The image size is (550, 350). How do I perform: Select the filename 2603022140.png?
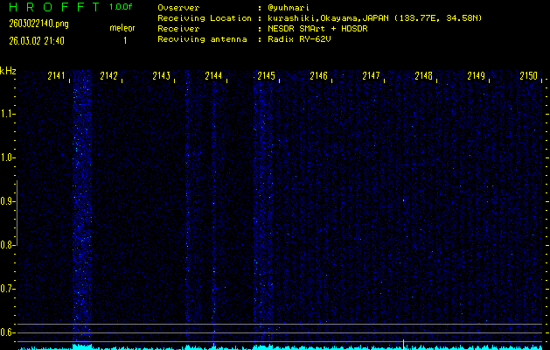[39, 24]
